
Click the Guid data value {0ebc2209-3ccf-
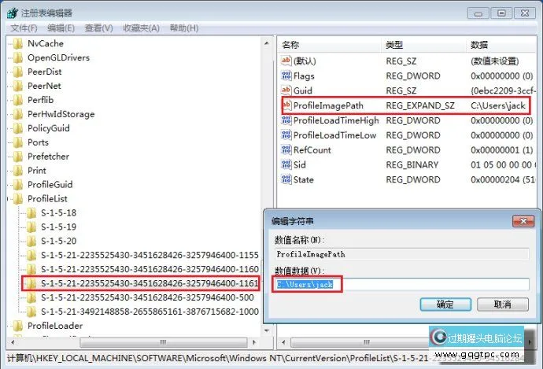coord(503,90)
